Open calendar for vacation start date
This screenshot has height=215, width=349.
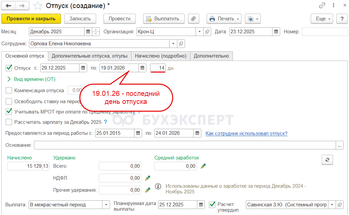83,68
